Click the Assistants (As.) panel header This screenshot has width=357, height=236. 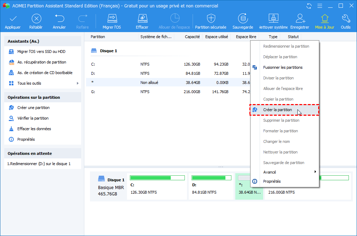43,41
